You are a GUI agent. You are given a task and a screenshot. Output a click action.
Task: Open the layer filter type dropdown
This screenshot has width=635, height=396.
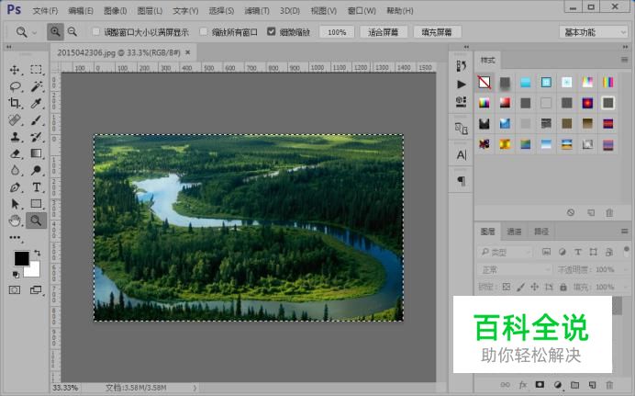[505, 252]
